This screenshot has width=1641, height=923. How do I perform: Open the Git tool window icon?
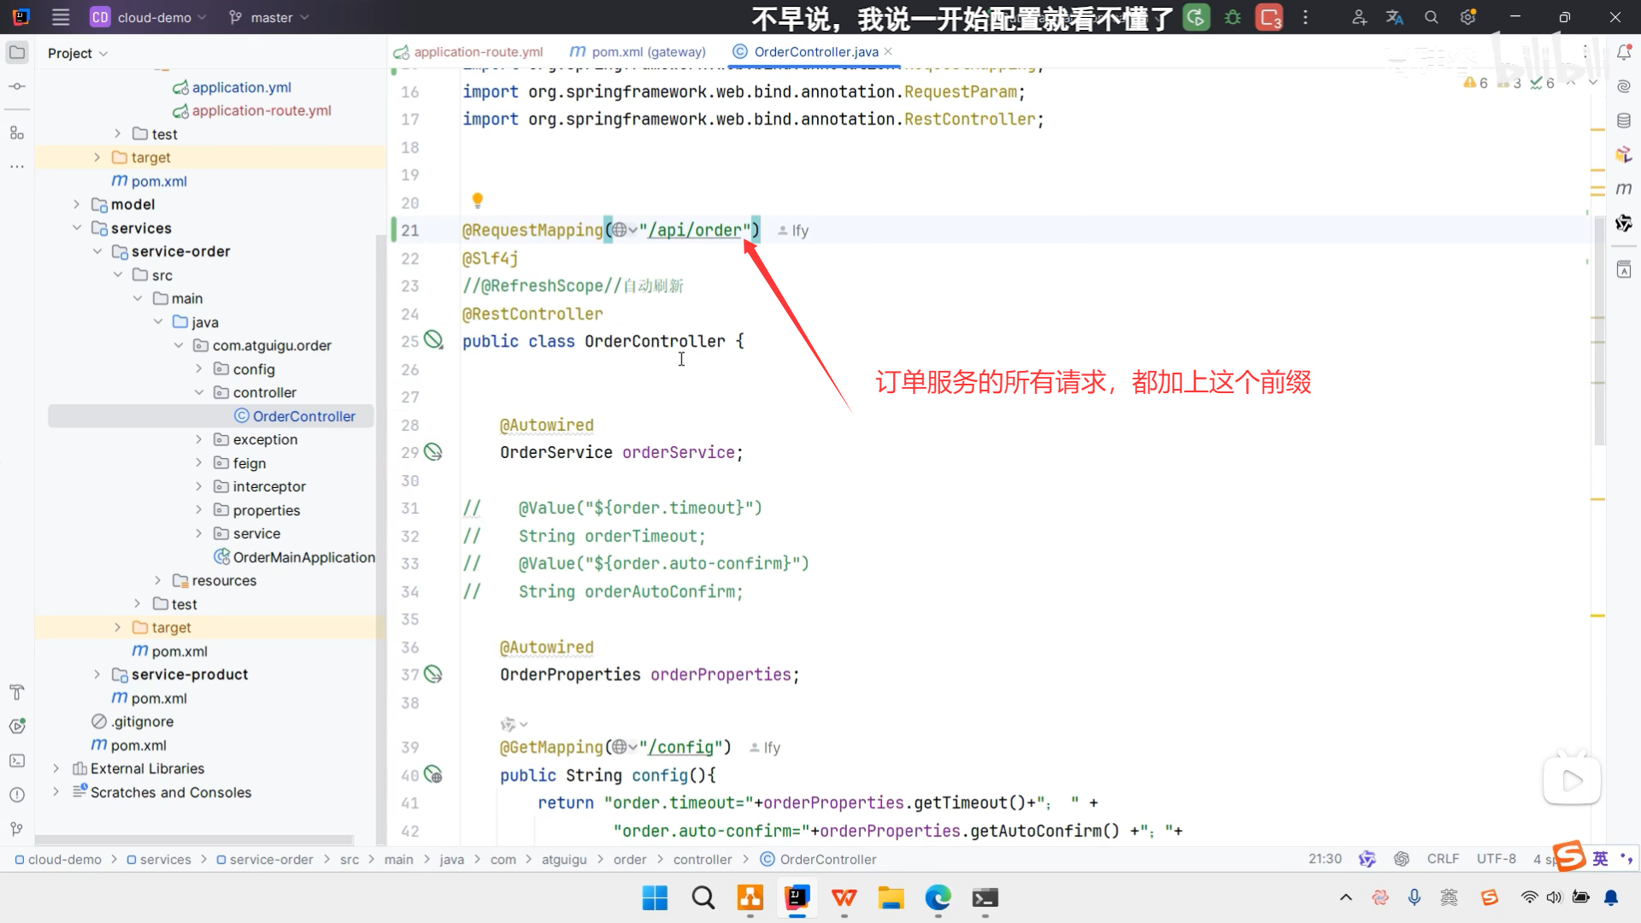pos(17,829)
